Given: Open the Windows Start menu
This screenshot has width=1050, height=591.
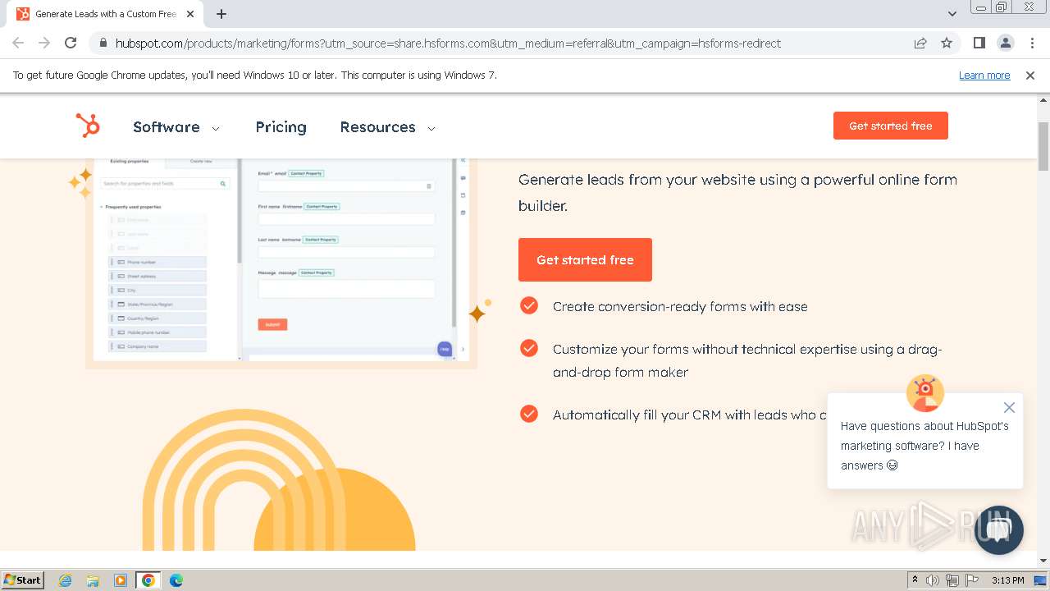Looking at the screenshot, I should click(23, 580).
